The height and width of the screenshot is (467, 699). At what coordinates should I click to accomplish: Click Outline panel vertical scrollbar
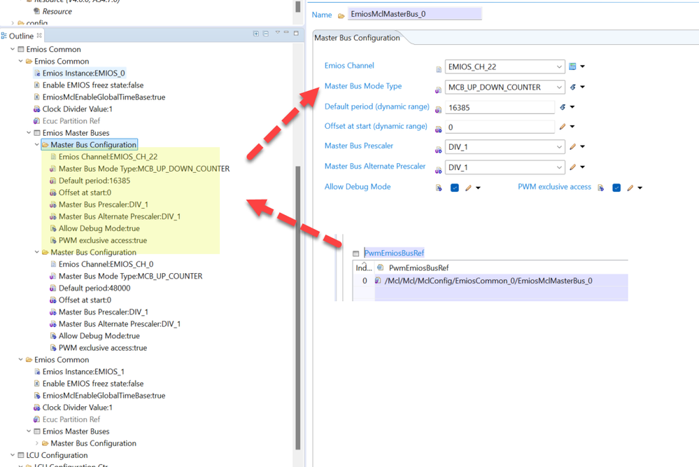[x=298, y=308]
